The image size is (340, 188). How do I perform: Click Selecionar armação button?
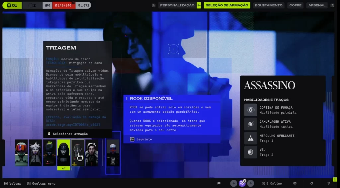pos(70,134)
